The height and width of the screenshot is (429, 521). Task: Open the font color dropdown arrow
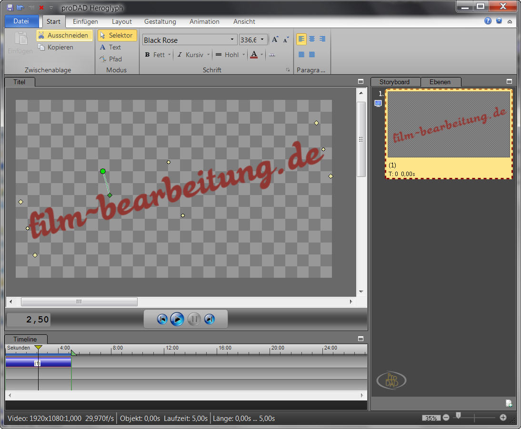click(x=262, y=55)
